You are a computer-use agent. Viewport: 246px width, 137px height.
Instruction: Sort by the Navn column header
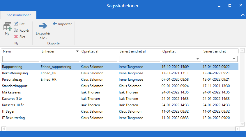pos(20,51)
